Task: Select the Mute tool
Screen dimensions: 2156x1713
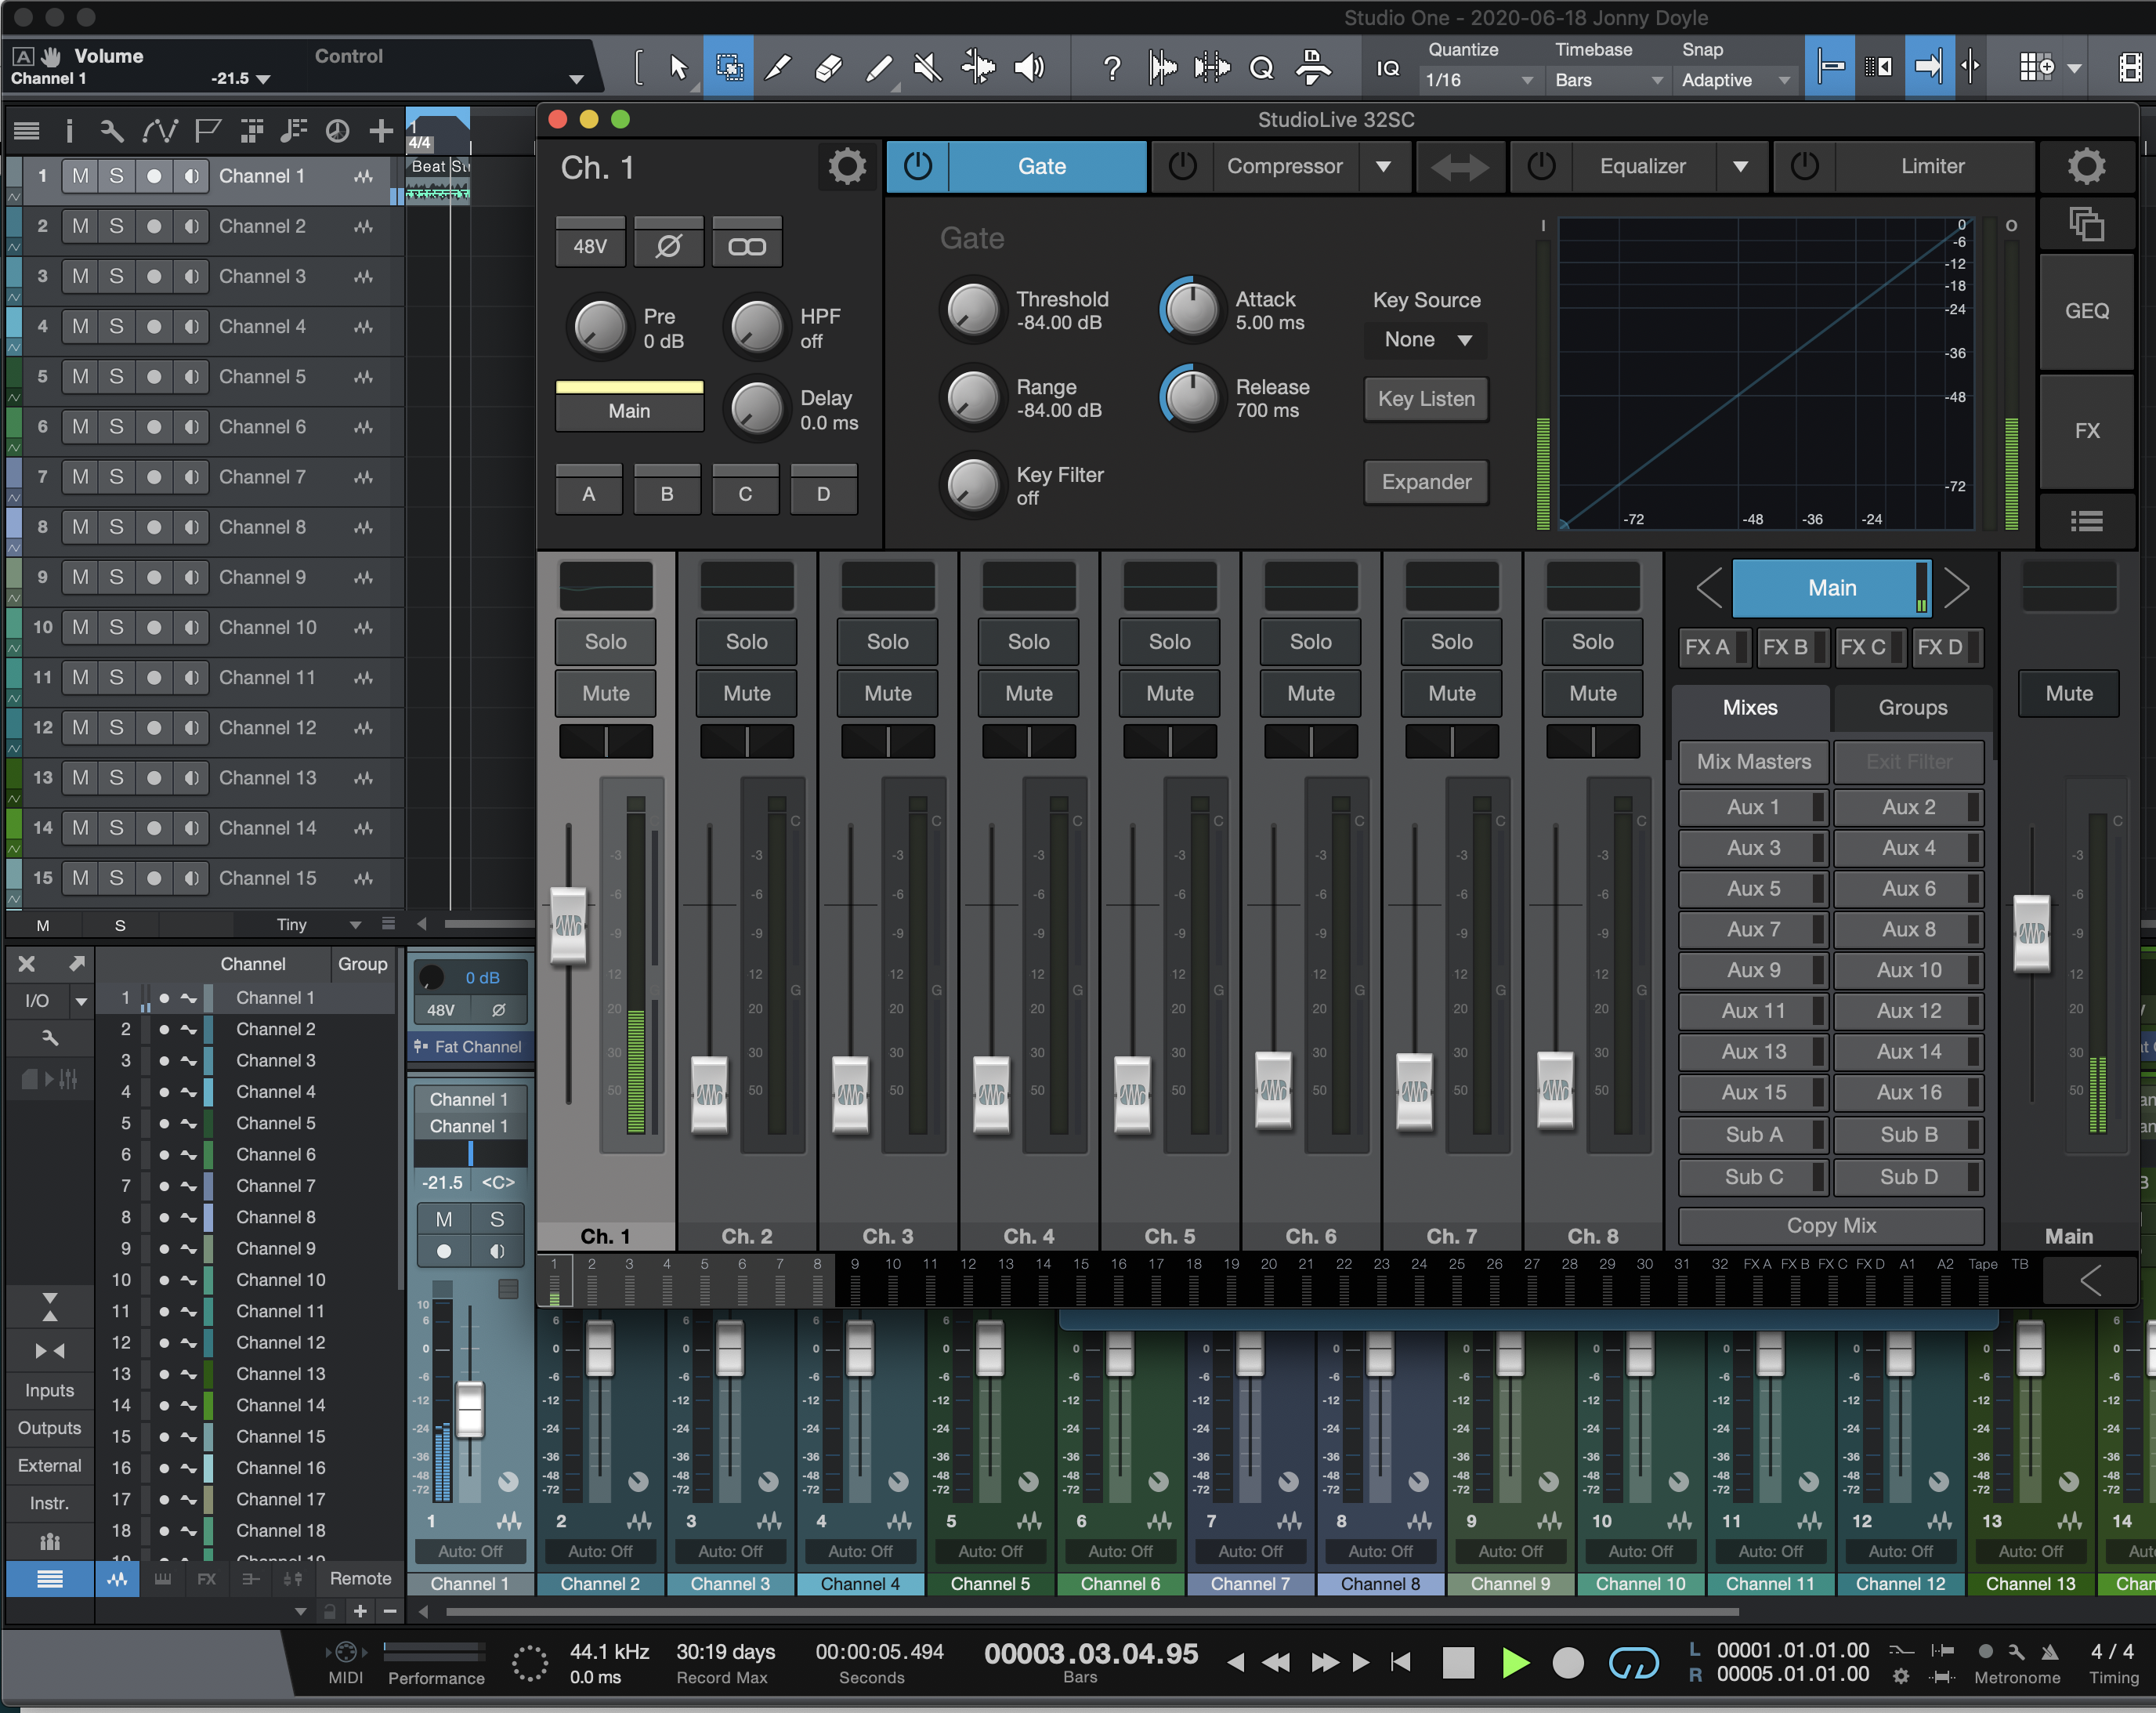Action: coord(928,68)
